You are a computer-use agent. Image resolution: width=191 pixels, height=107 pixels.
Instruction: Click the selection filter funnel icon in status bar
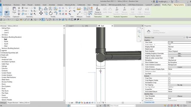[x=184, y=106]
